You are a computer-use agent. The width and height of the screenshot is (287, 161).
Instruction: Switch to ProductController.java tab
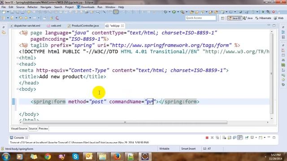83,26
